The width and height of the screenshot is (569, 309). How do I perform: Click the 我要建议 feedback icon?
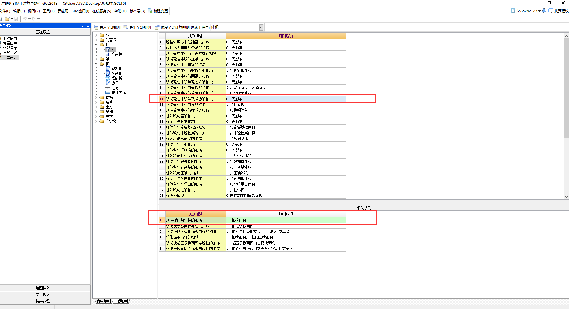tap(551, 11)
